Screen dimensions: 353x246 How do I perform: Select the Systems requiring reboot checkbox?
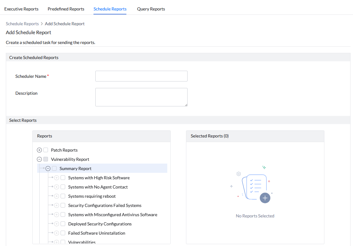[63, 196]
